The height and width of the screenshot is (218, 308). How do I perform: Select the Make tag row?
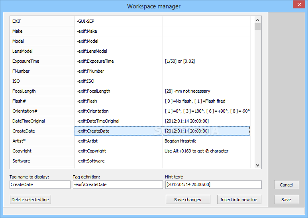click(x=130, y=31)
